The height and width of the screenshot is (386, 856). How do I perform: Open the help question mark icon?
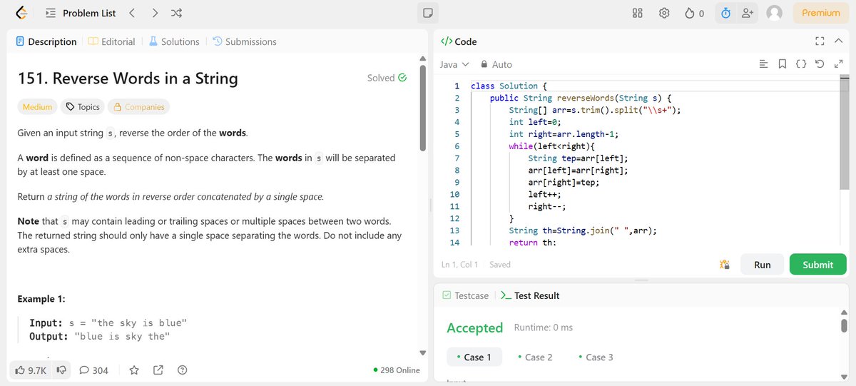[x=183, y=370]
